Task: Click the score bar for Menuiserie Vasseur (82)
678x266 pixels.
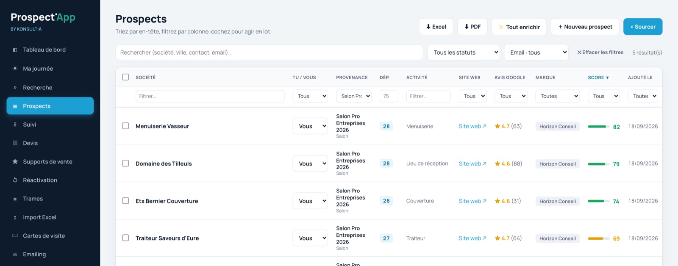Action: (x=598, y=127)
